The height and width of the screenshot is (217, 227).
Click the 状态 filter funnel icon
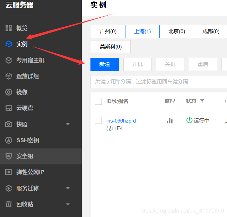tap(202, 101)
